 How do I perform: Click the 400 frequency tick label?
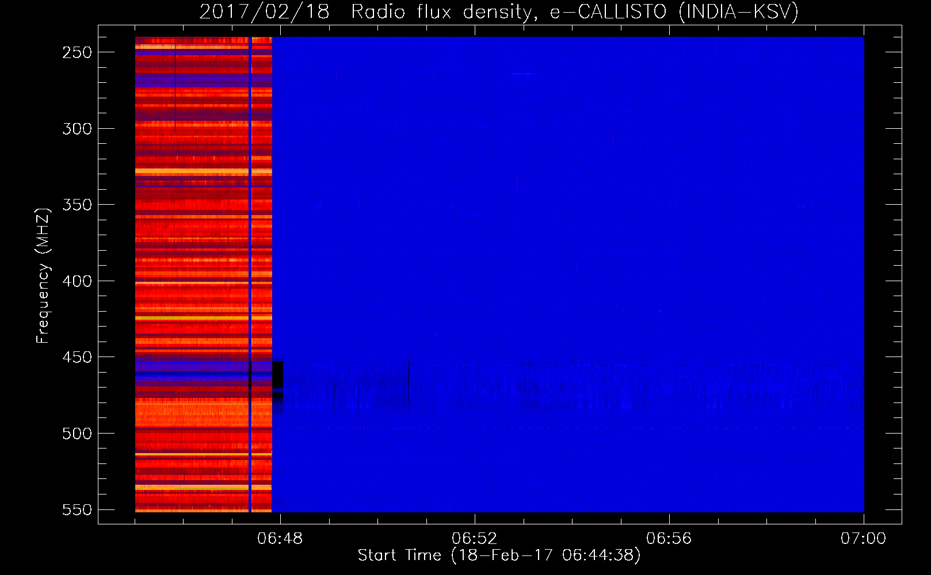click(77, 281)
